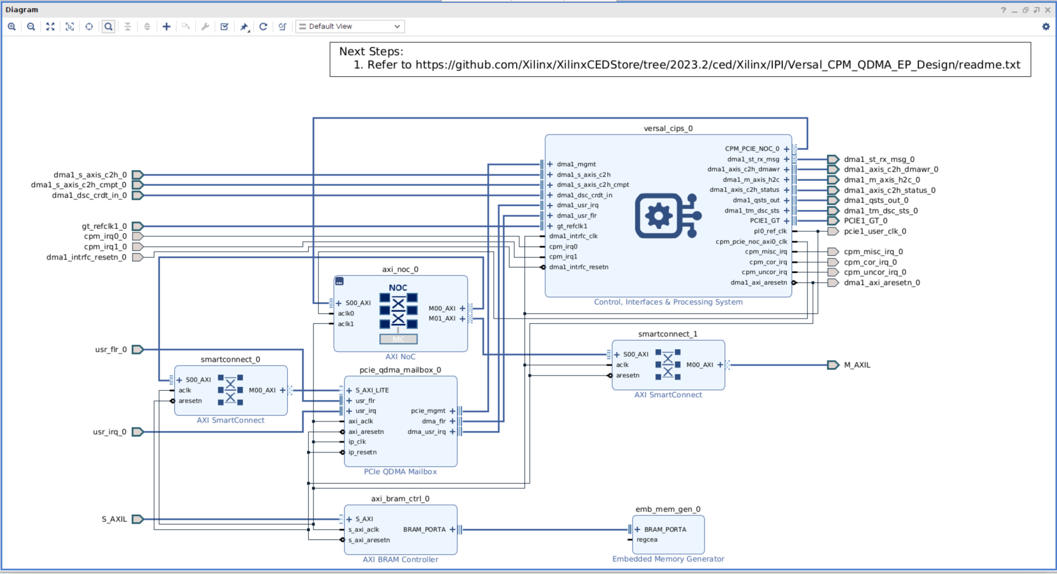
Task: Open diagram settings with the gear icon
Action: [1046, 26]
